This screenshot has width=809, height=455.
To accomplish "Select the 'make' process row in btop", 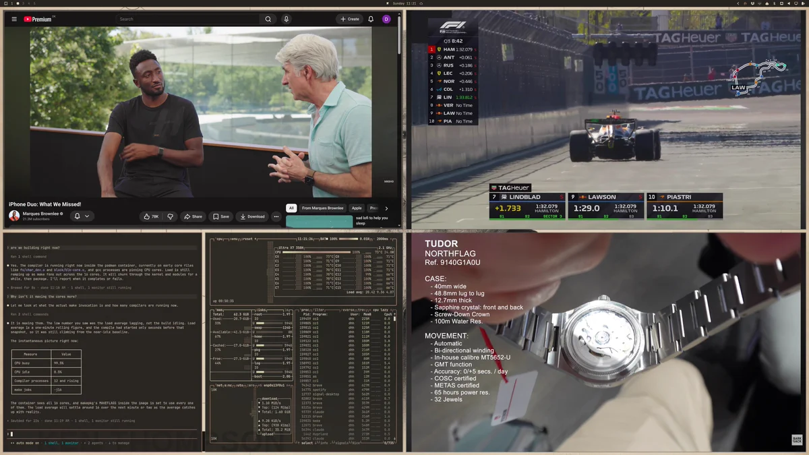I will coord(344,421).
